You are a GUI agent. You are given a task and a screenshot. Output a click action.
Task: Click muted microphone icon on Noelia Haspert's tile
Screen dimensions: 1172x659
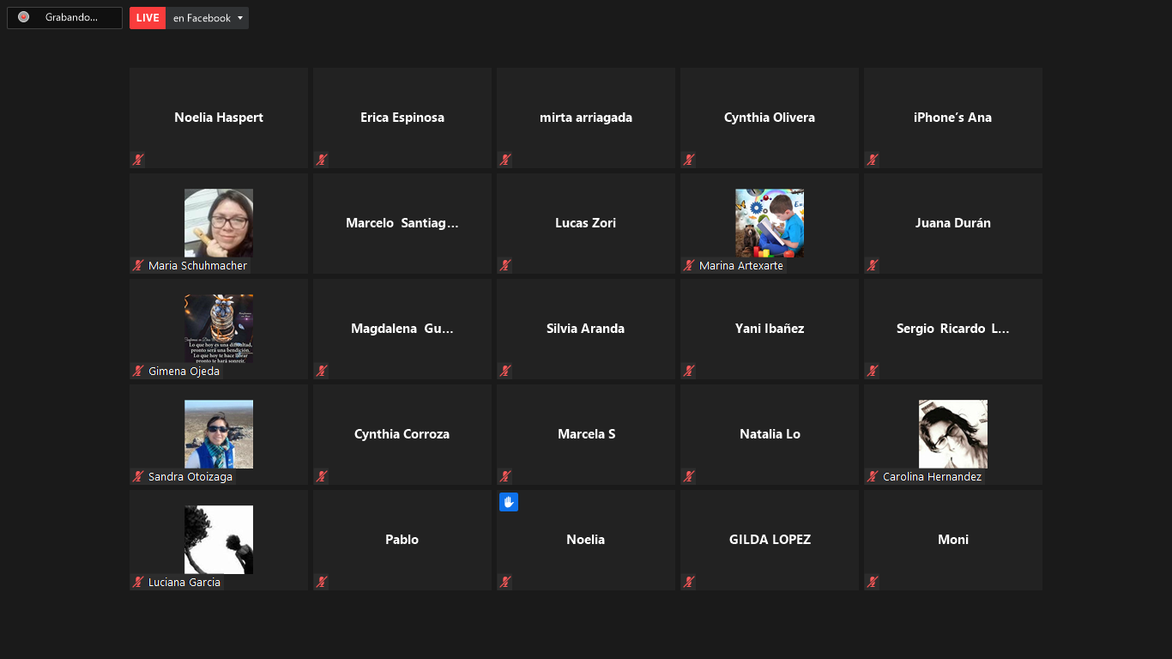pyautogui.click(x=137, y=160)
